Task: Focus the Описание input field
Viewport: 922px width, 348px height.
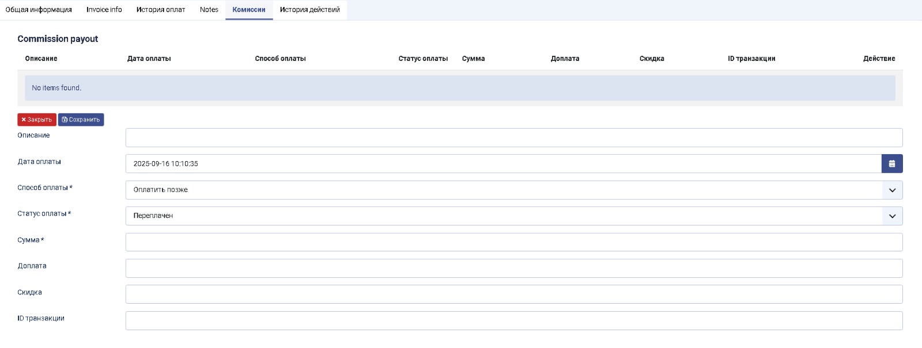Action: tap(513, 138)
